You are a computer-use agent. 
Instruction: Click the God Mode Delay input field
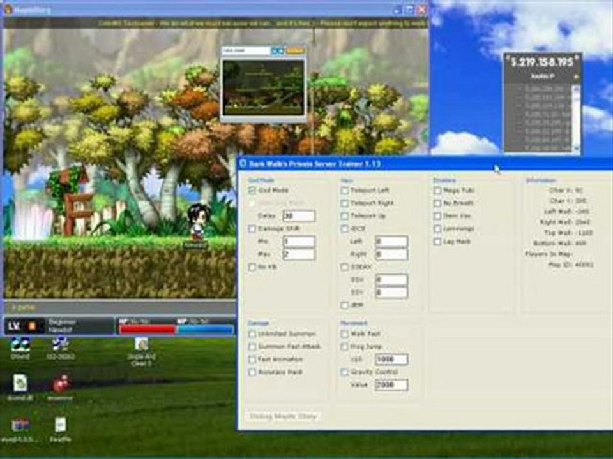[x=299, y=216]
